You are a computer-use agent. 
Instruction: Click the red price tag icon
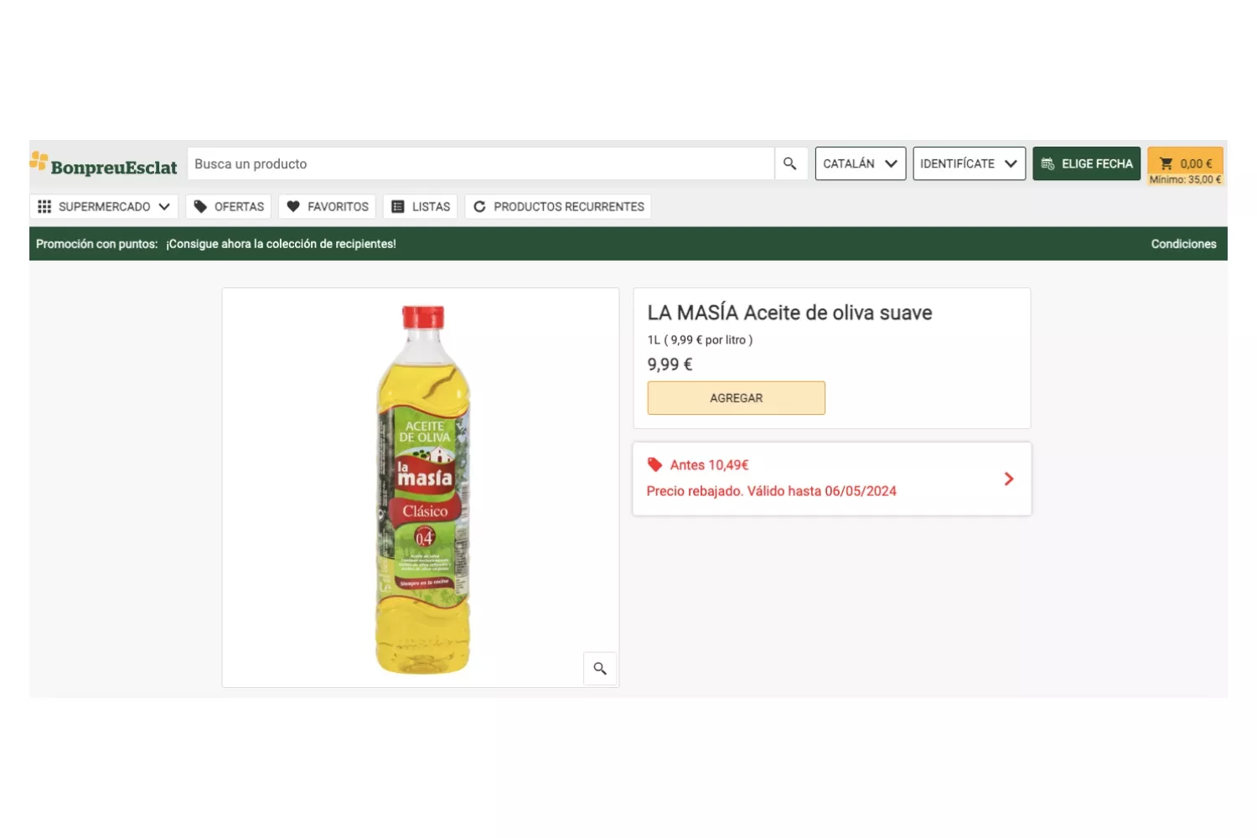pos(655,464)
